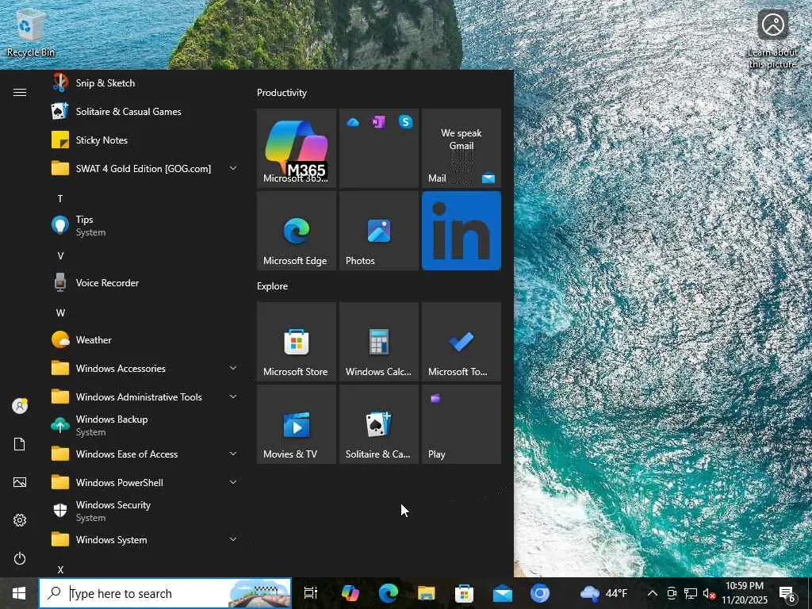Image resolution: width=812 pixels, height=609 pixels.
Task: Open the LinkedIn tile
Action: tap(462, 231)
